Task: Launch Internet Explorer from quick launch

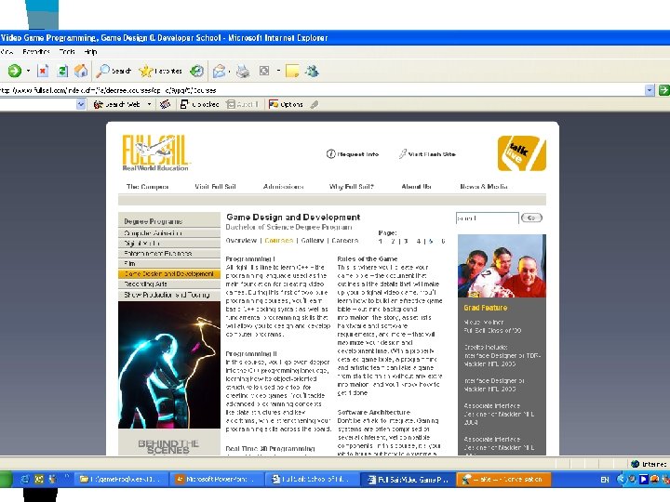Action: click(x=25, y=480)
